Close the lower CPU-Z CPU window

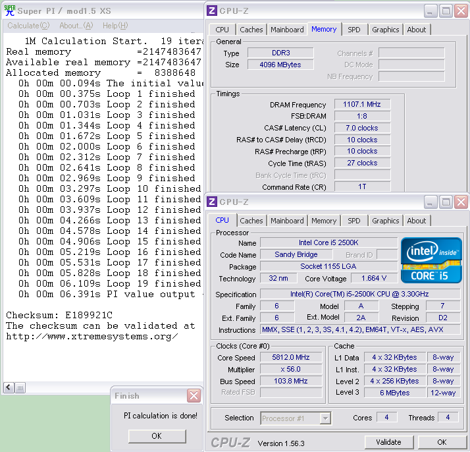[461, 202]
